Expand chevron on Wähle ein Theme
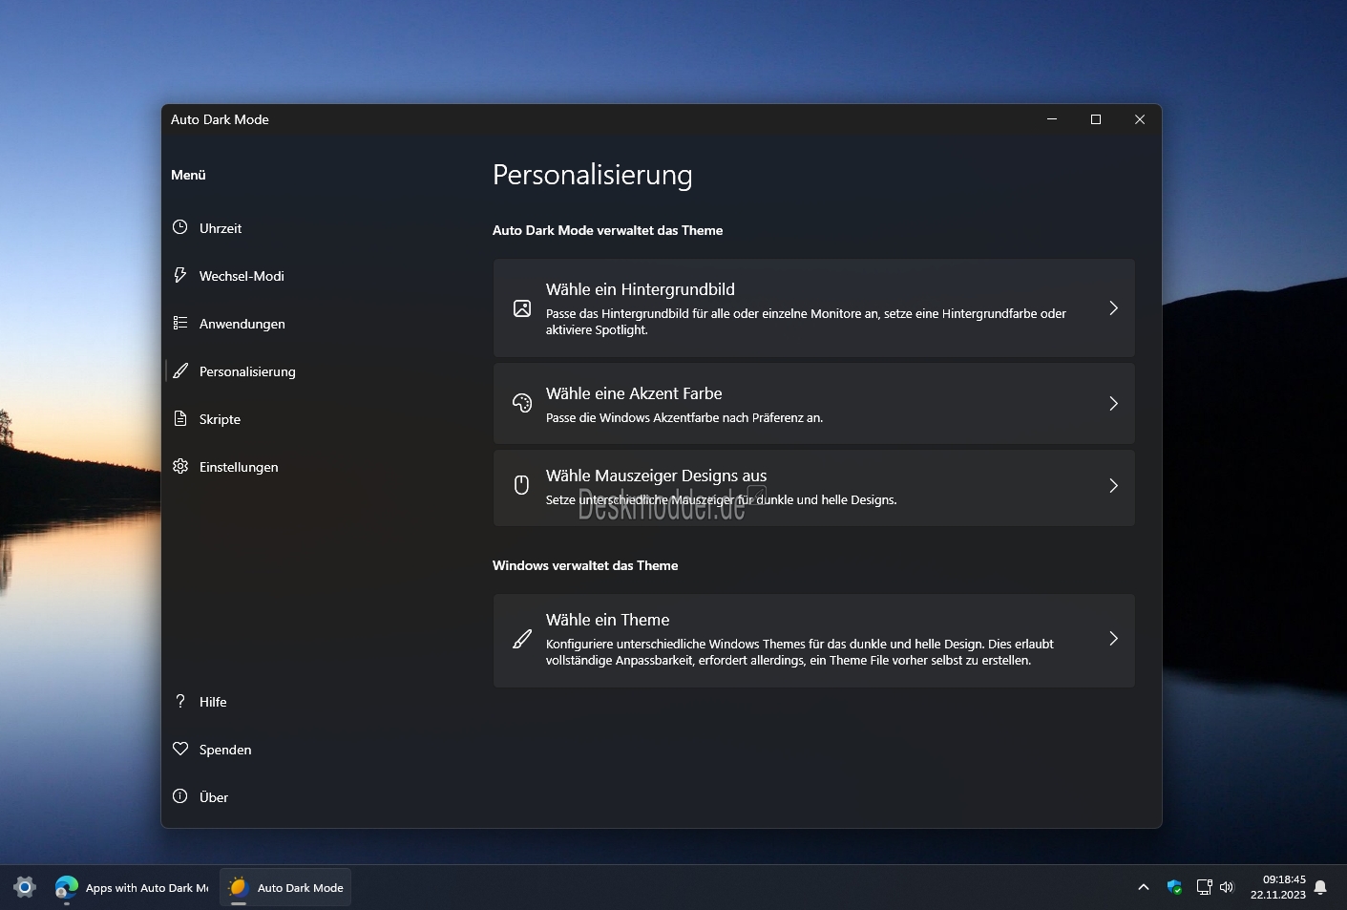This screenshot has width=1347, height=910. [x=1113, y=639]
